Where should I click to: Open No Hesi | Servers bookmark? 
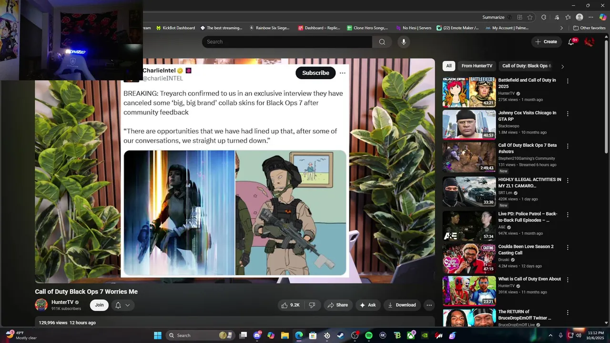413,28
